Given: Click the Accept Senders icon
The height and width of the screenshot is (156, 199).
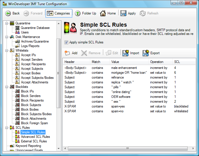Looking at the screenshot, I should click(17, 60).
